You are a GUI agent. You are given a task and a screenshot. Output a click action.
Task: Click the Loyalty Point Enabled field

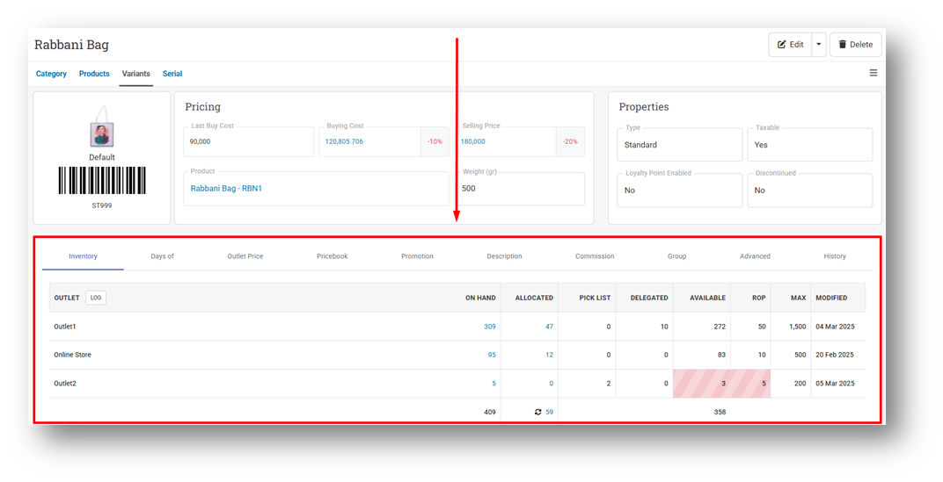680,191
